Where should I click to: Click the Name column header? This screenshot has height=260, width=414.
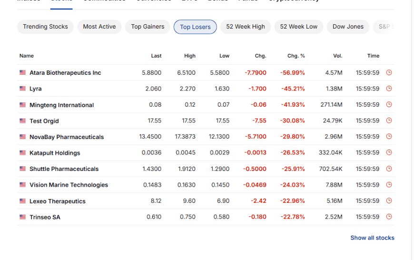pos(26,56)
